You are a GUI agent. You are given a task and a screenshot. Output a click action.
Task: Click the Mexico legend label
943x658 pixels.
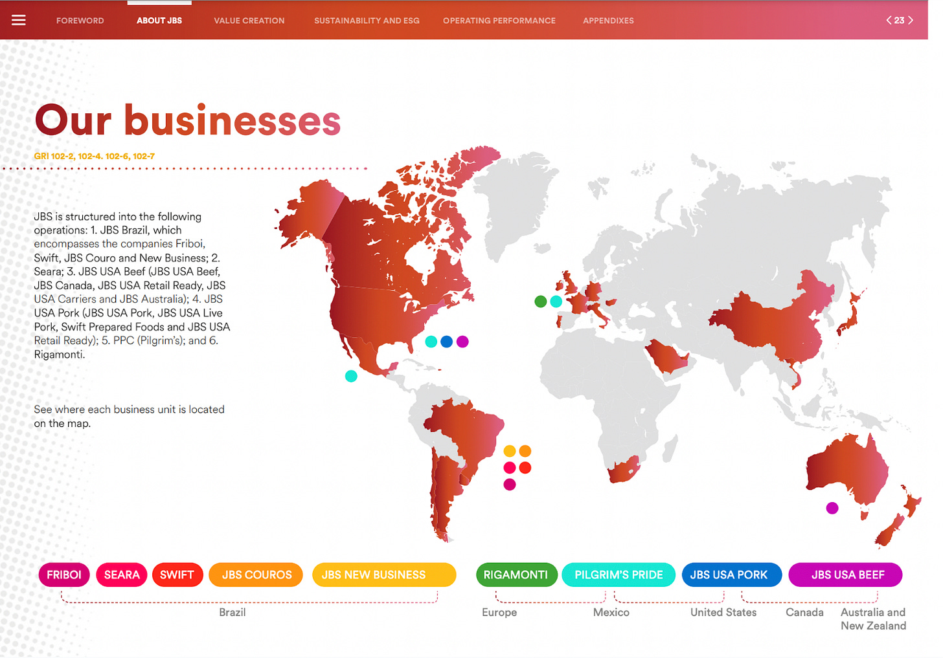(611, 612)
